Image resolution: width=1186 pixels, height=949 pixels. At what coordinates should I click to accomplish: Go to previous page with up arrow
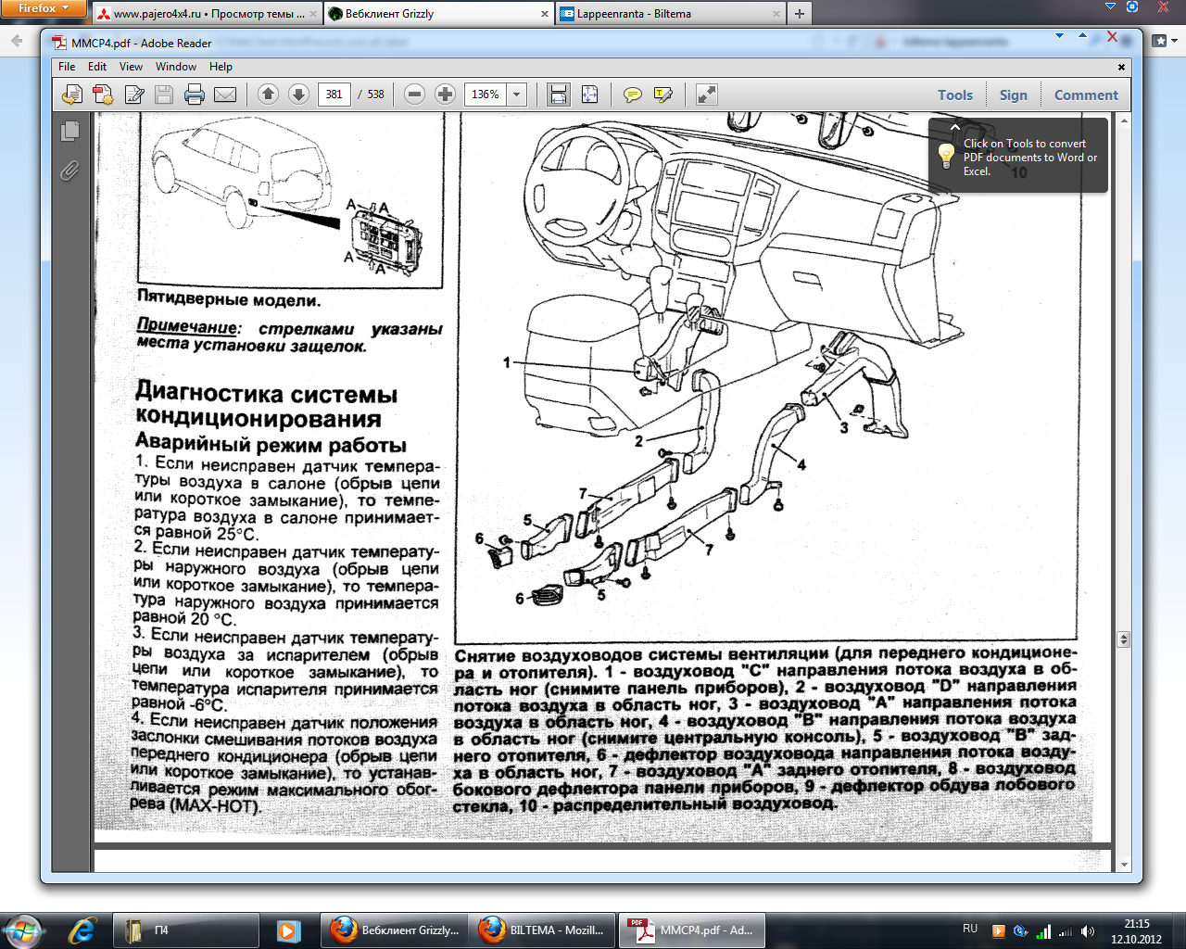pos(268,95)
